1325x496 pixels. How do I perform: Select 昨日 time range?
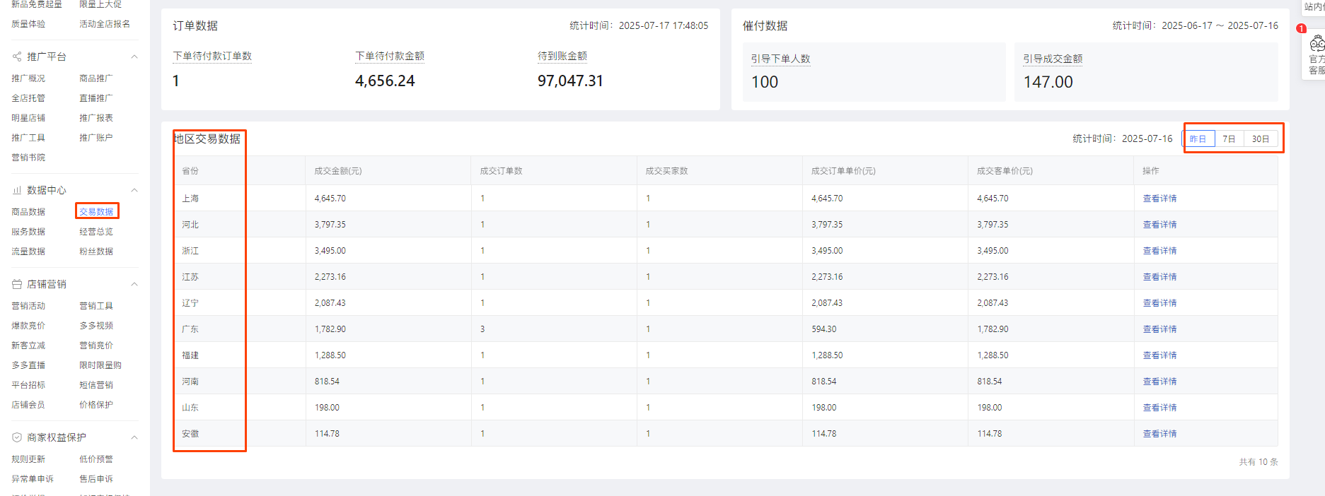click(1198, 139)
